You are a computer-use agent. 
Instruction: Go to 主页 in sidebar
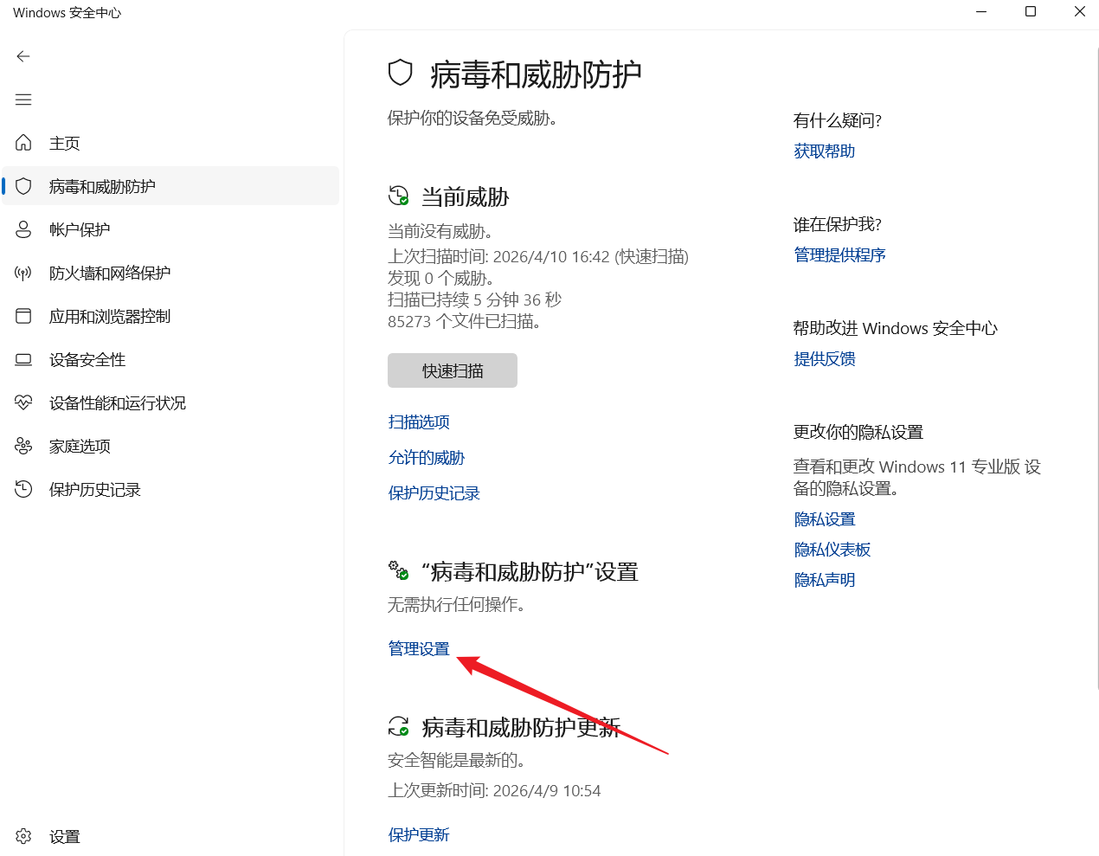pyautogui.click(x=170, y=143)
